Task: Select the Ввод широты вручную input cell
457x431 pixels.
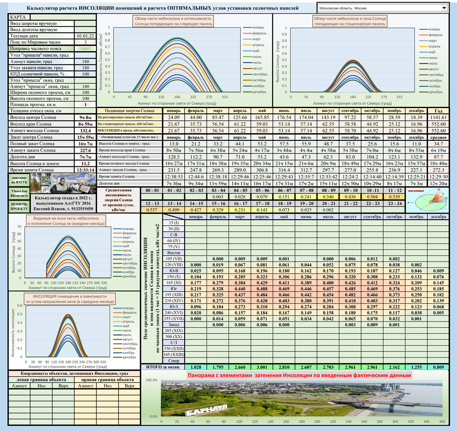Action: pos(85,24)
